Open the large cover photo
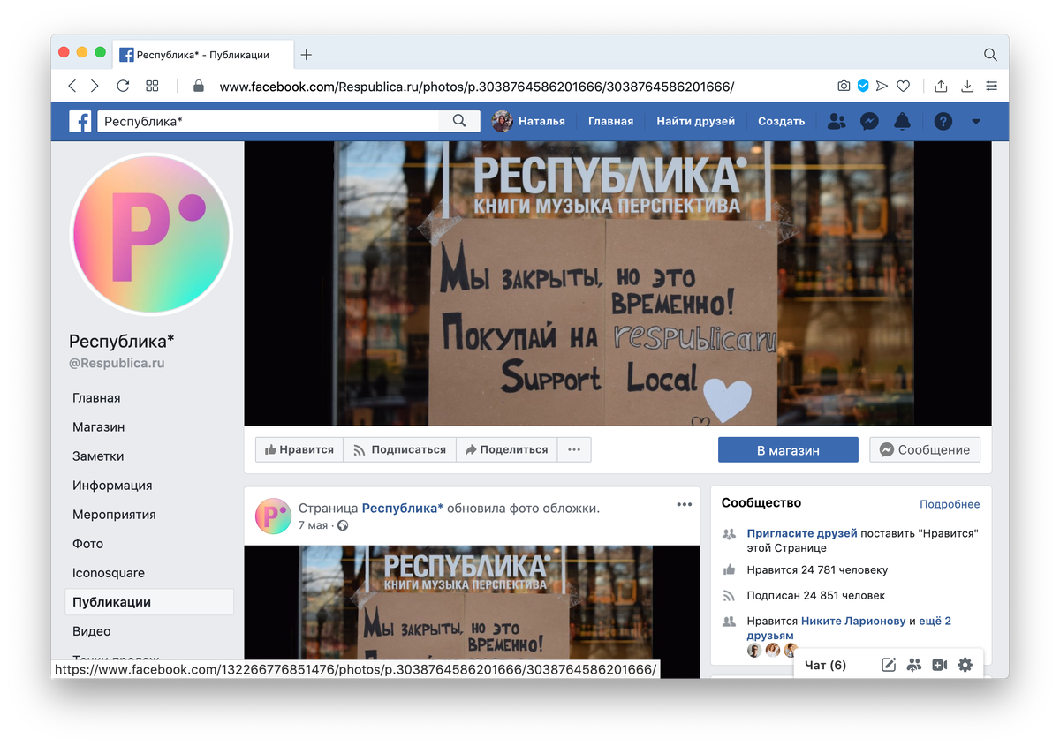Screen dimensions: 1060x746 (x=617, y=283)
